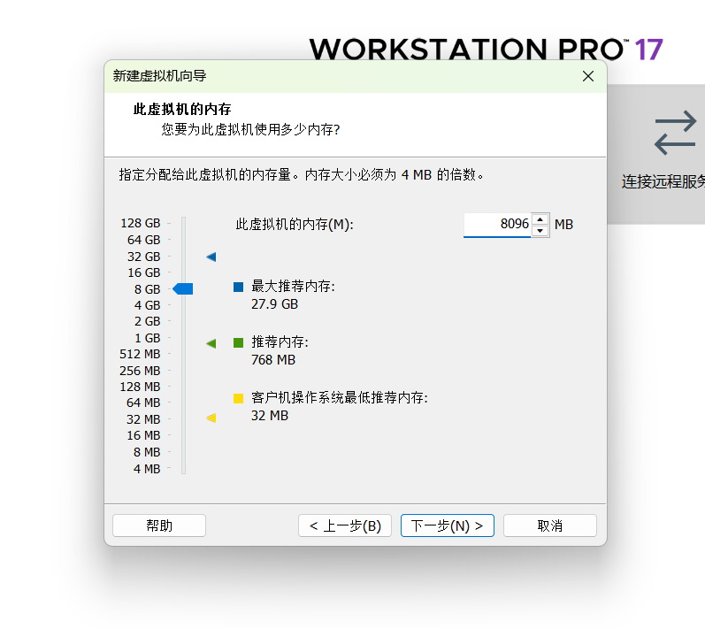Click the 64 MB scale label
This screenshot has width=705, height=629.
(143, 403)
